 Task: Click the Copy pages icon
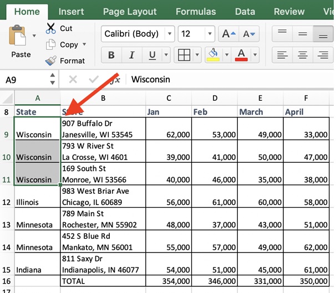pos(50,44)
